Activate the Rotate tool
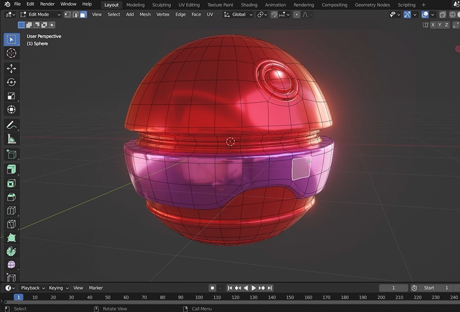 click(11, 82)
